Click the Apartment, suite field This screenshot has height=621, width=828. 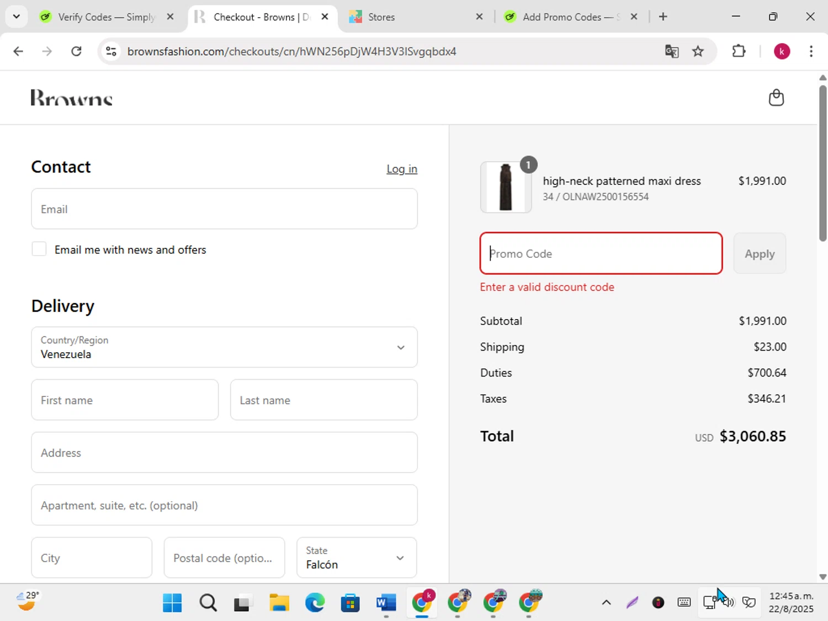coord(224,505)
